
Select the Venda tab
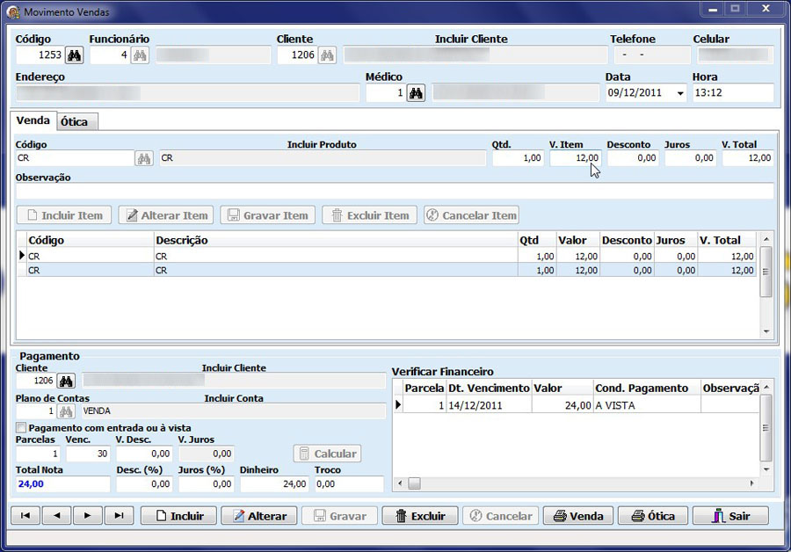coord(33,120)
